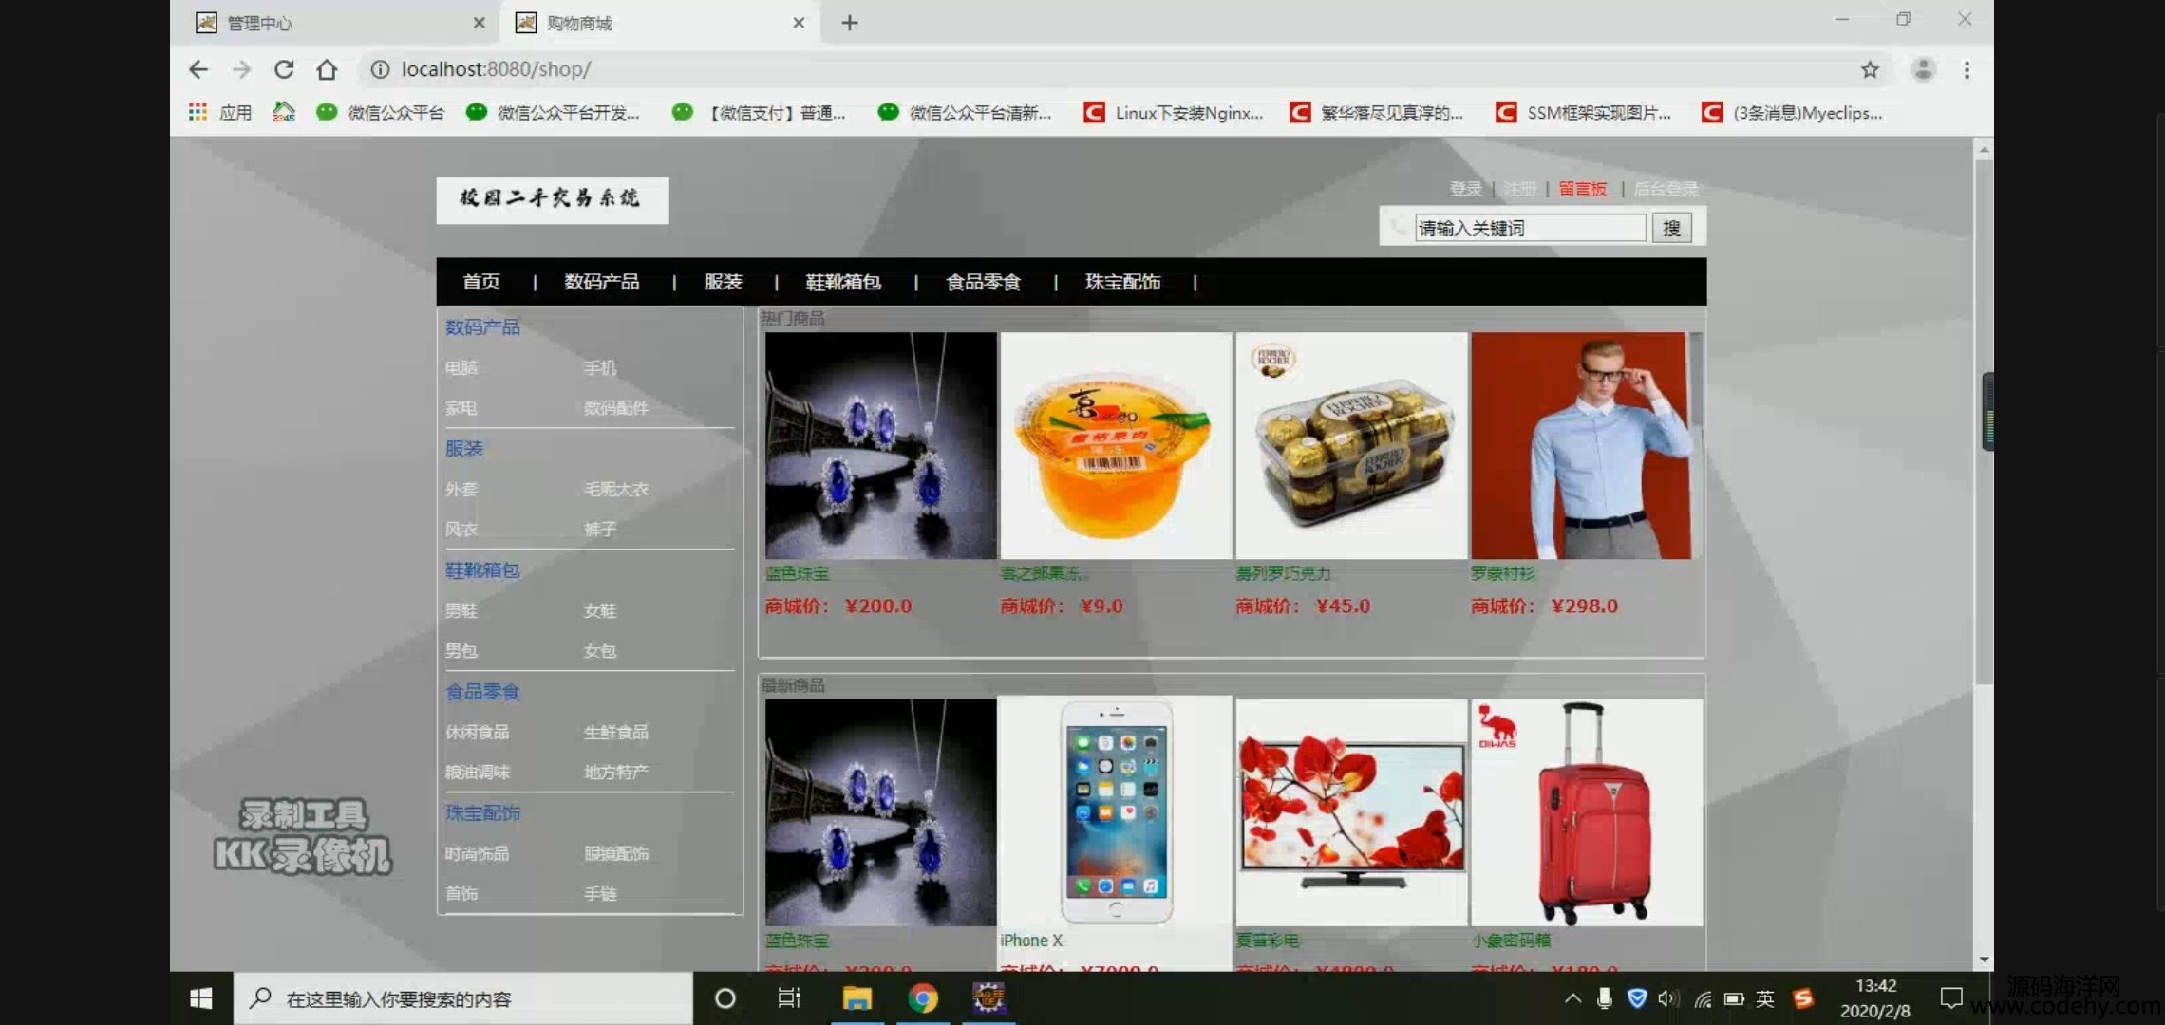
Task: Click the 登录 login link
Action: 1465,189
